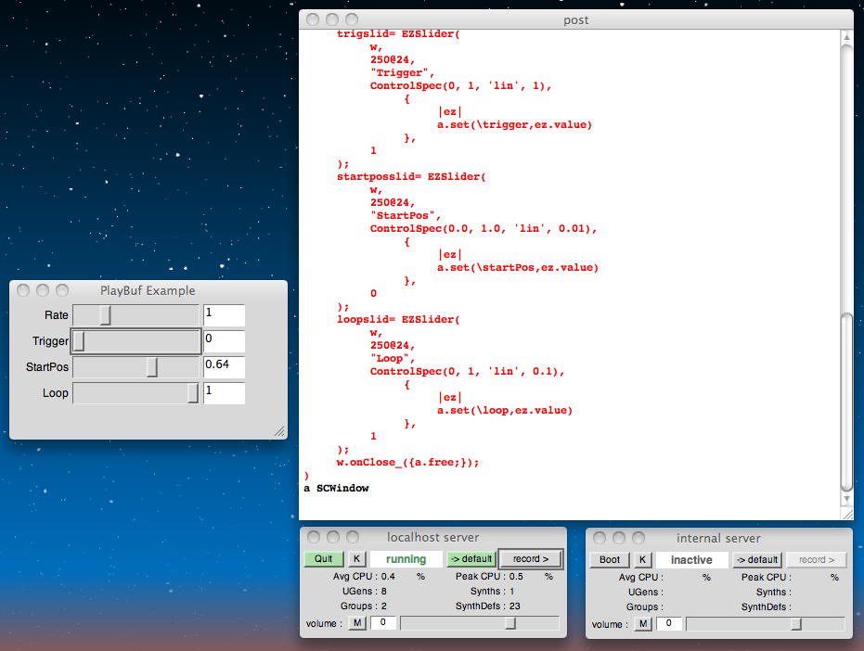Start recording on localhost server
This screenshot has width=864, height=651.
point(531,559)
